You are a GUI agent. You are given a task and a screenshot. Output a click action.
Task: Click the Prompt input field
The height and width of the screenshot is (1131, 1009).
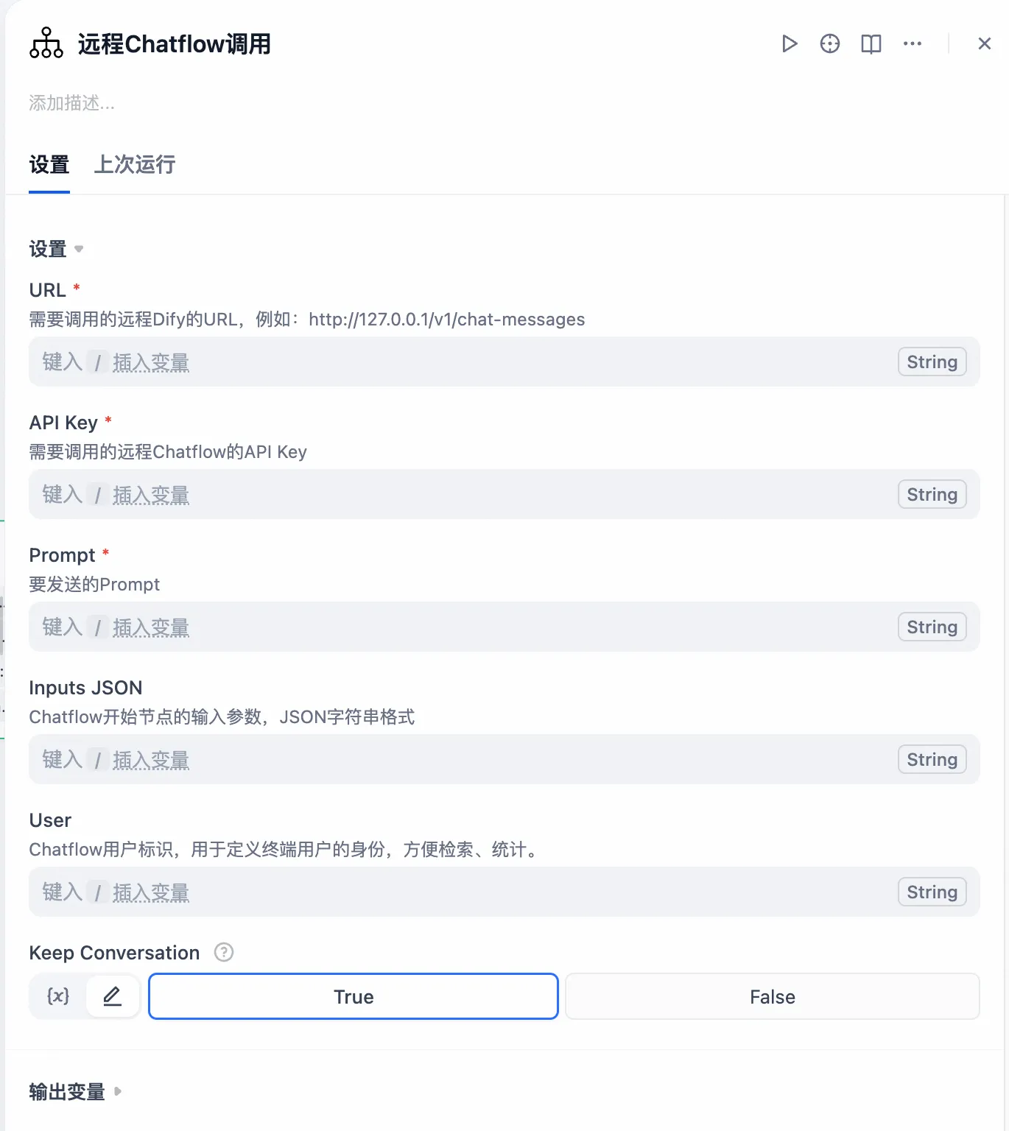coord(464,627)
